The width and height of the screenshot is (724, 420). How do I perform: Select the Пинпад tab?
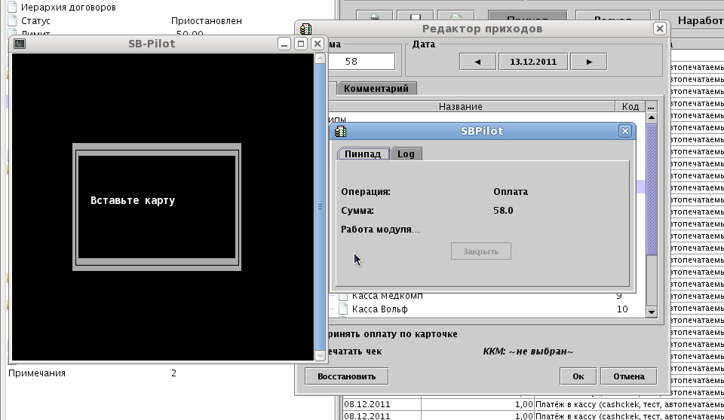(363, 154)
